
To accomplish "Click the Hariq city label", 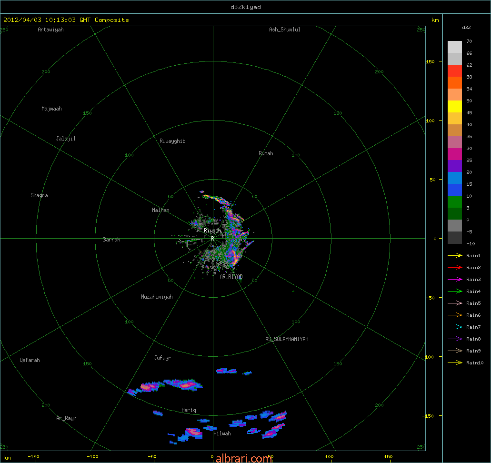I will tap(189, 410).
